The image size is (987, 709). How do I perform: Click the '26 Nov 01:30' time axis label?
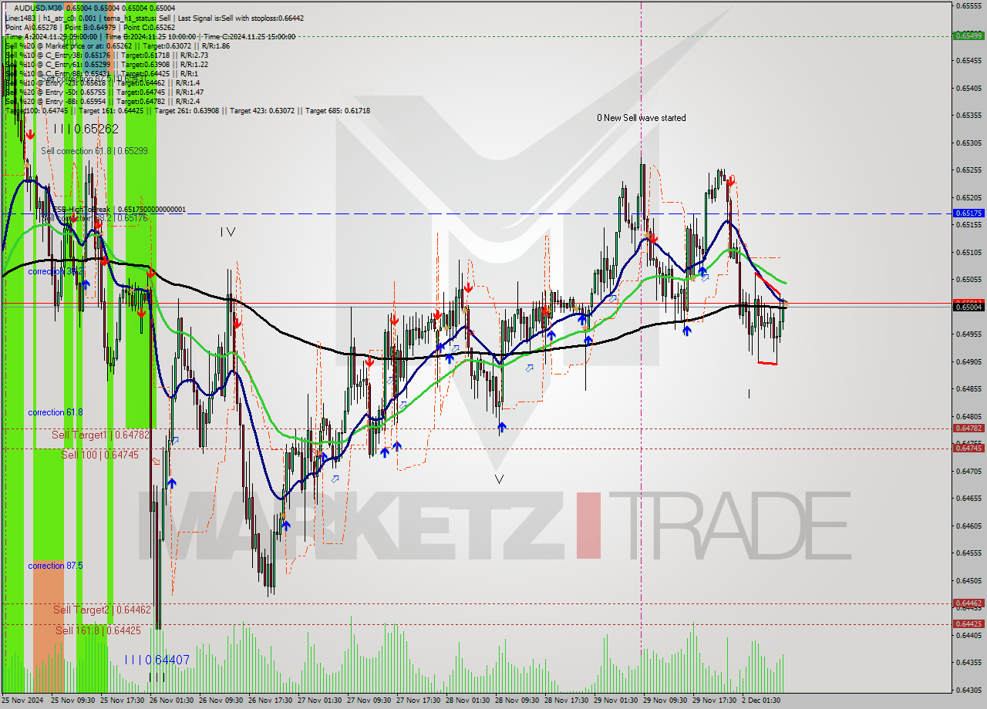pos(172,701)
